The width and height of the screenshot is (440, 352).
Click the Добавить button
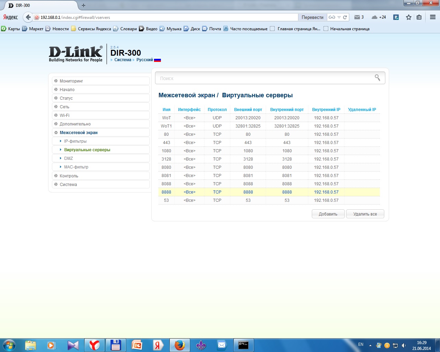tap(328, 214)
